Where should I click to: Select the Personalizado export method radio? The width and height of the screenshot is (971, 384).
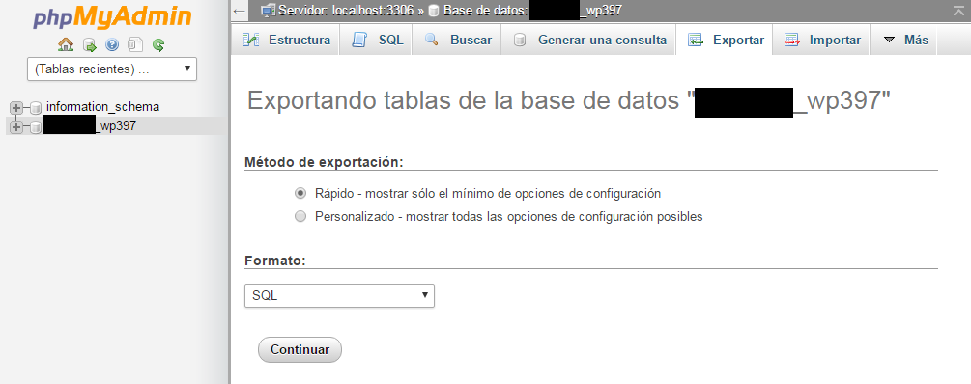[x=300, y=217]
